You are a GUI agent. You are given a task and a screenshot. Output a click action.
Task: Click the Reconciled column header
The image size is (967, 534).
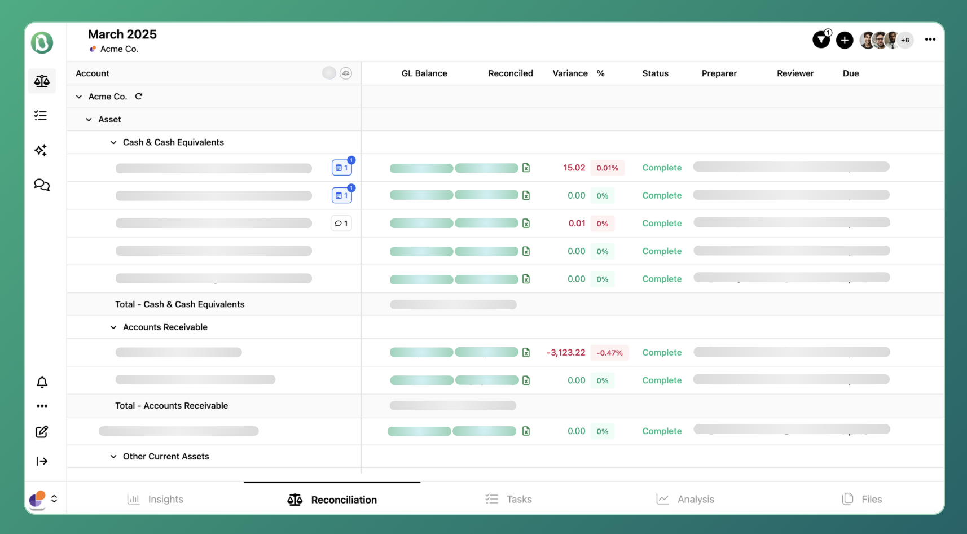tap(511, 73)
